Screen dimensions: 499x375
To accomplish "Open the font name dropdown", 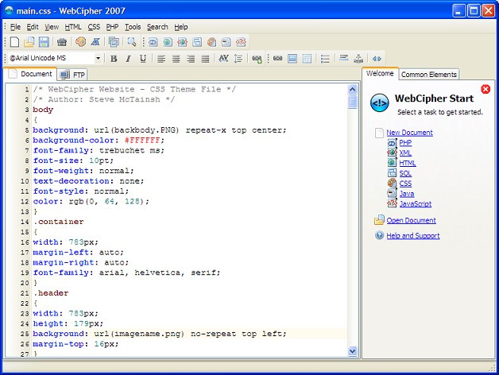I will (x=98, y=58).
